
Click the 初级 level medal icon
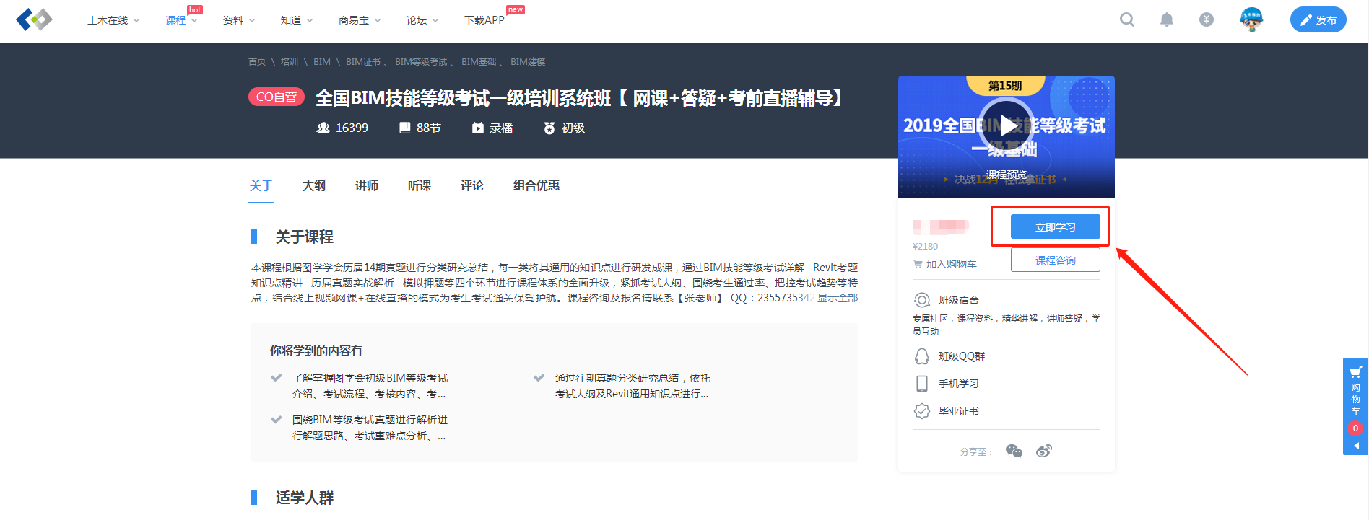tap(549, 128)
